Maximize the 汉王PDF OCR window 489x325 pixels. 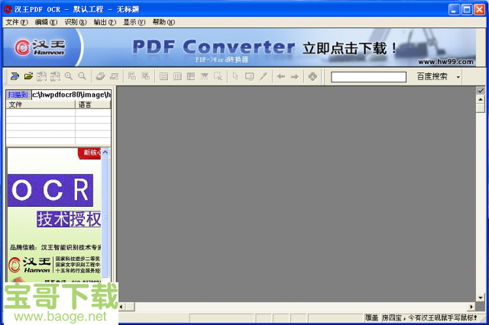coord(467,10)
